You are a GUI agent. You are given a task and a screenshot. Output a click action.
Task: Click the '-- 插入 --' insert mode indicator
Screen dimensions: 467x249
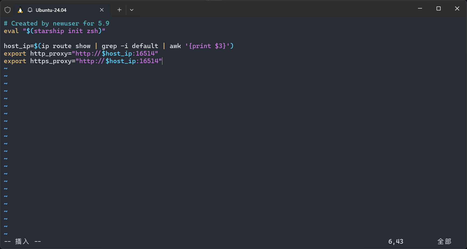23,241
